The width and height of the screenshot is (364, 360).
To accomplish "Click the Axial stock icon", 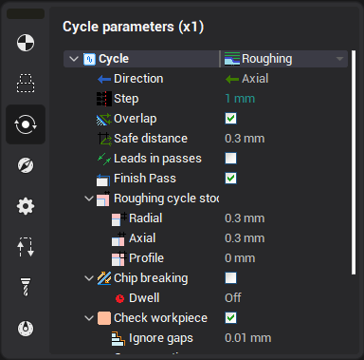I will (x=119, y=238).
